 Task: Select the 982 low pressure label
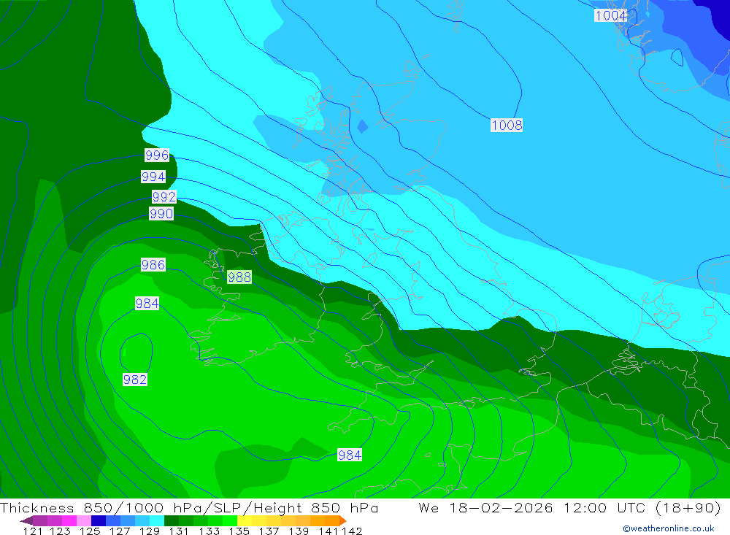click(x=135, y=380)
